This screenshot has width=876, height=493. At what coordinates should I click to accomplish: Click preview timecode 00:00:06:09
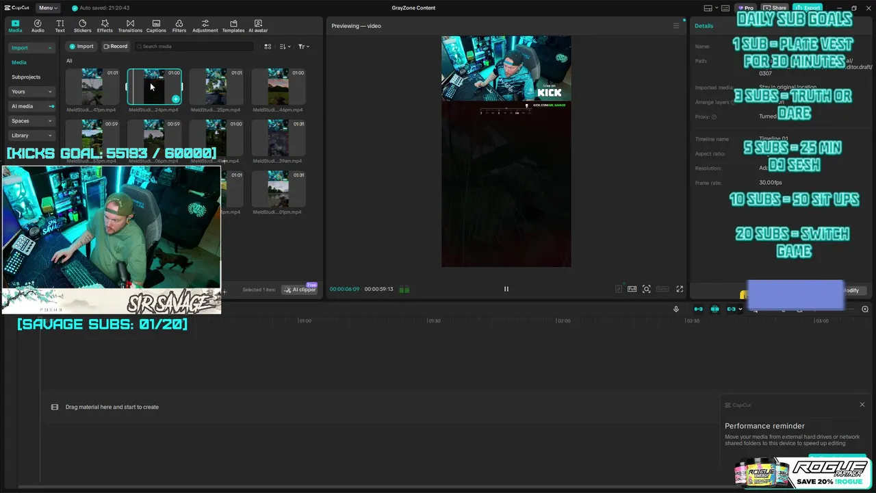344,289
